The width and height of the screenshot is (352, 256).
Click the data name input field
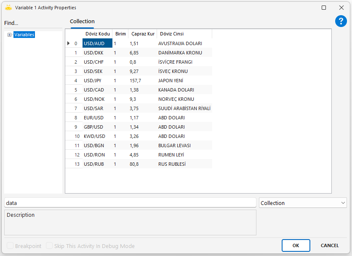[x=130, y=203]
